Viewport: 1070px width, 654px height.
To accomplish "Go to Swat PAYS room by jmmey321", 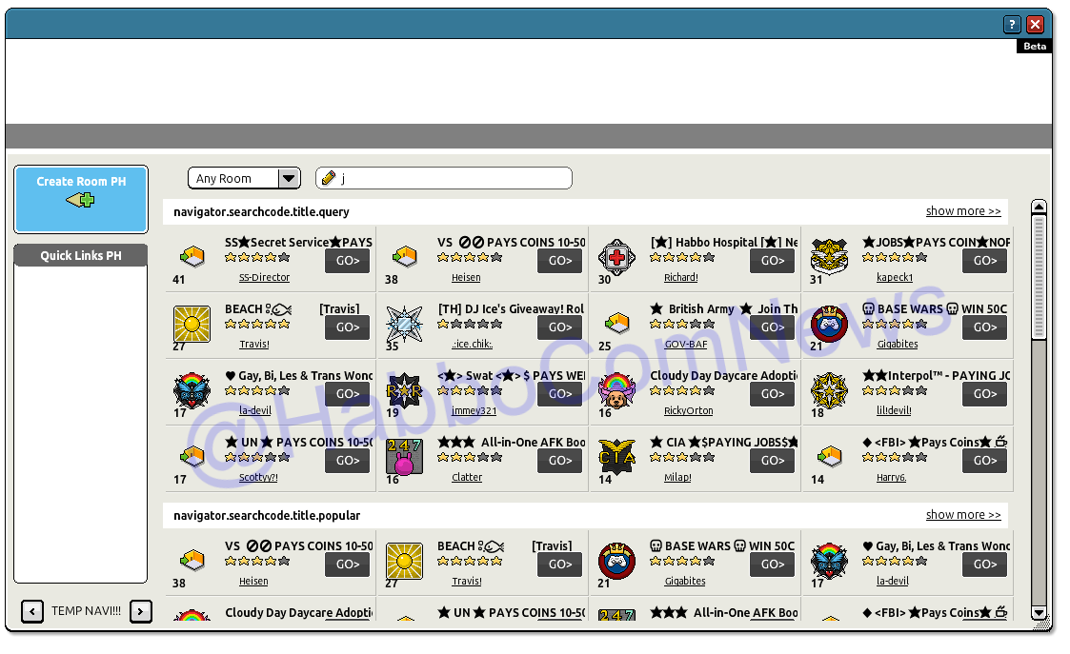I will pos(559,393).
